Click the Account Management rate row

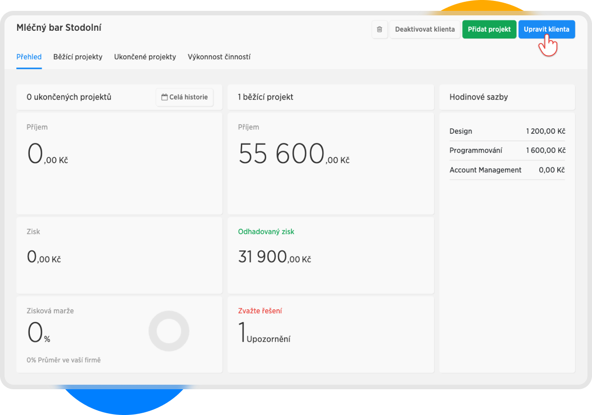tap(507, 170)
